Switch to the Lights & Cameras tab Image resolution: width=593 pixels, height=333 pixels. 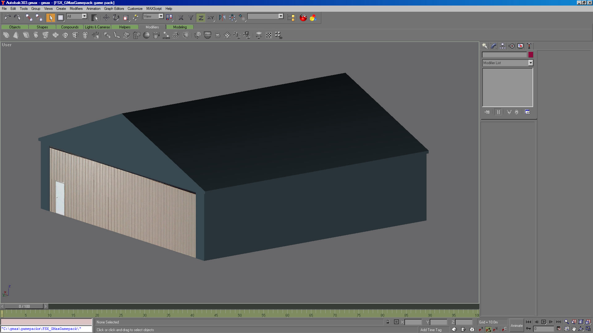coord(97,27)
